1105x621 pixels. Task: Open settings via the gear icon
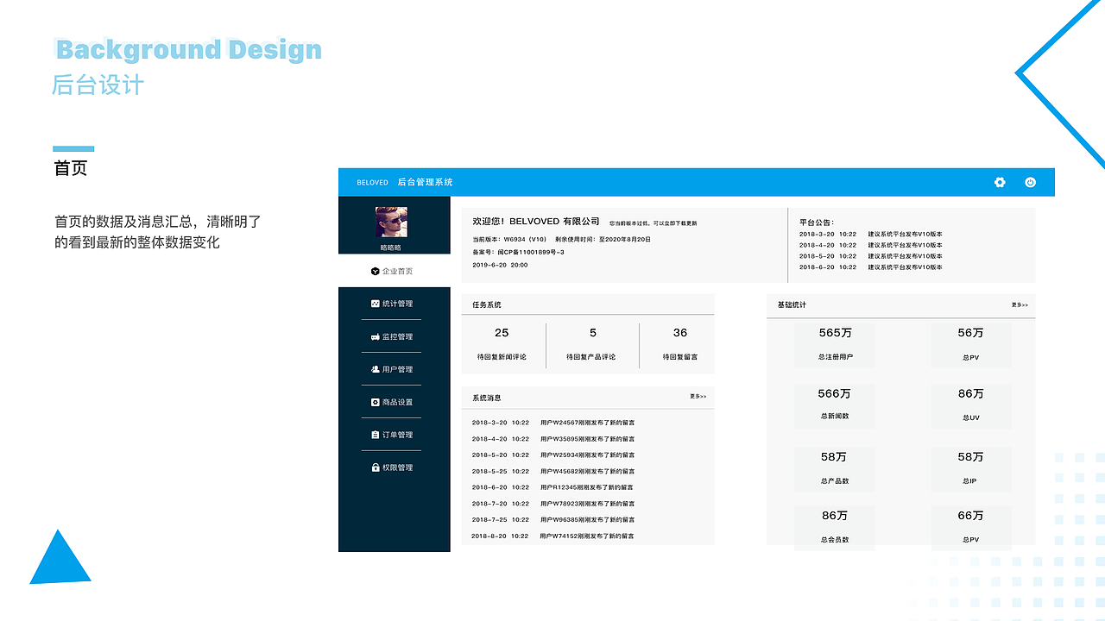pyautogui.click(x=1000, y=182)
